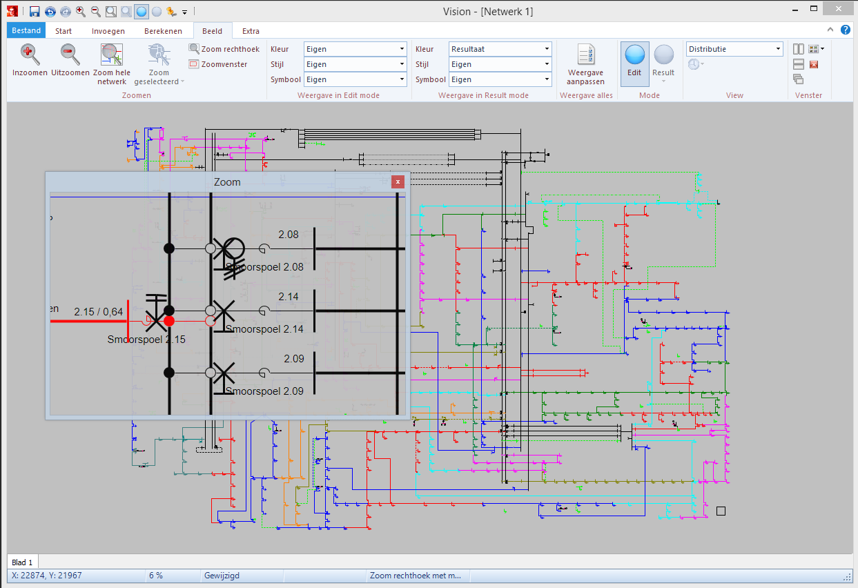
Task: Open the Berekenen ribbon tab
Action: pyautogui.click(x=163, y=31)
